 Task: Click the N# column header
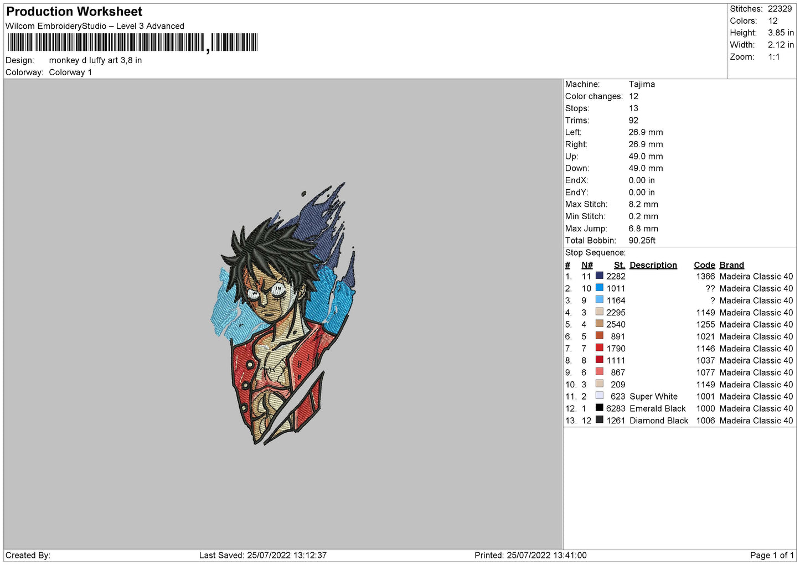pyautogui.click(x=587, y=265)
